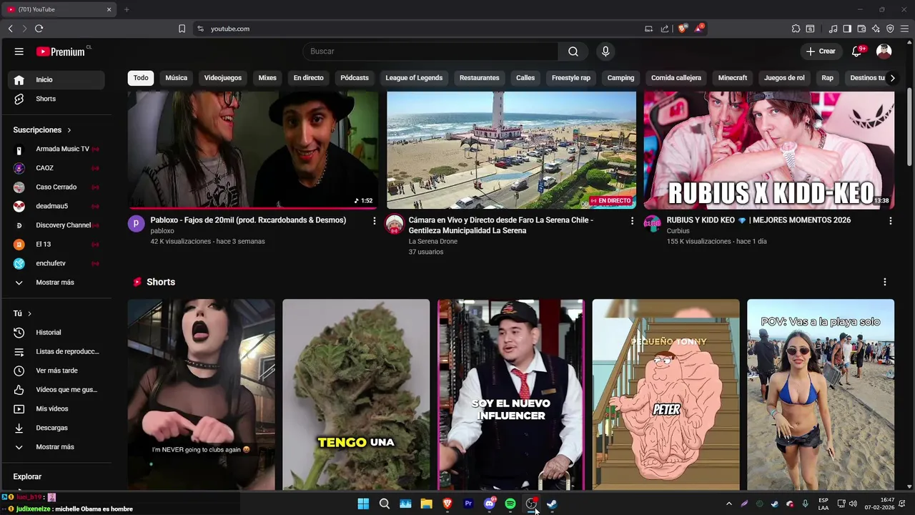Click Brave Shields icon in address bar
The image size is (915, 515).
pyautogui.click(x=683, y=29)
